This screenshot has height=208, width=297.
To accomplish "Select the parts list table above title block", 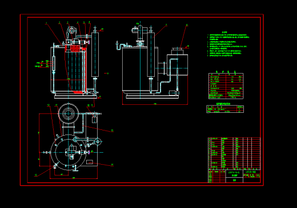I will coord(234,153).
